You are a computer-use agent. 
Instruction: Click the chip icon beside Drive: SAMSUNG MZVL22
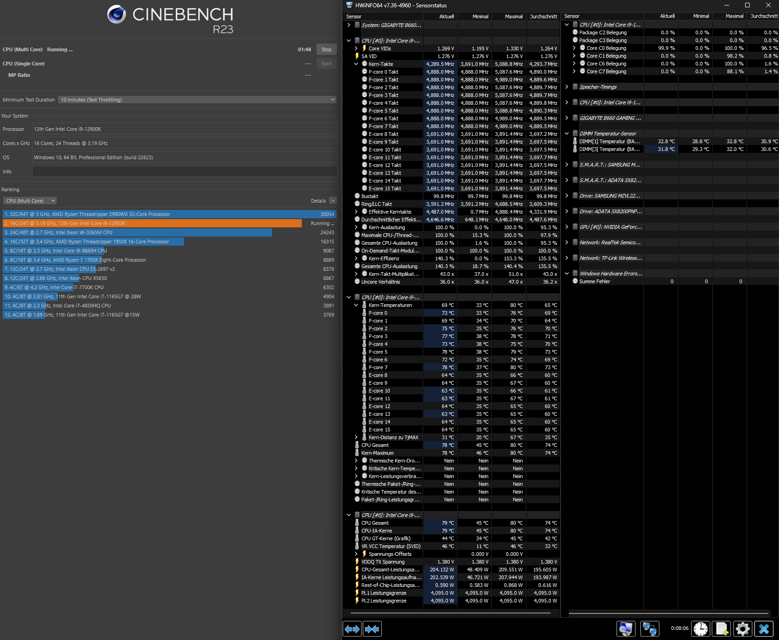coord(575,195)
